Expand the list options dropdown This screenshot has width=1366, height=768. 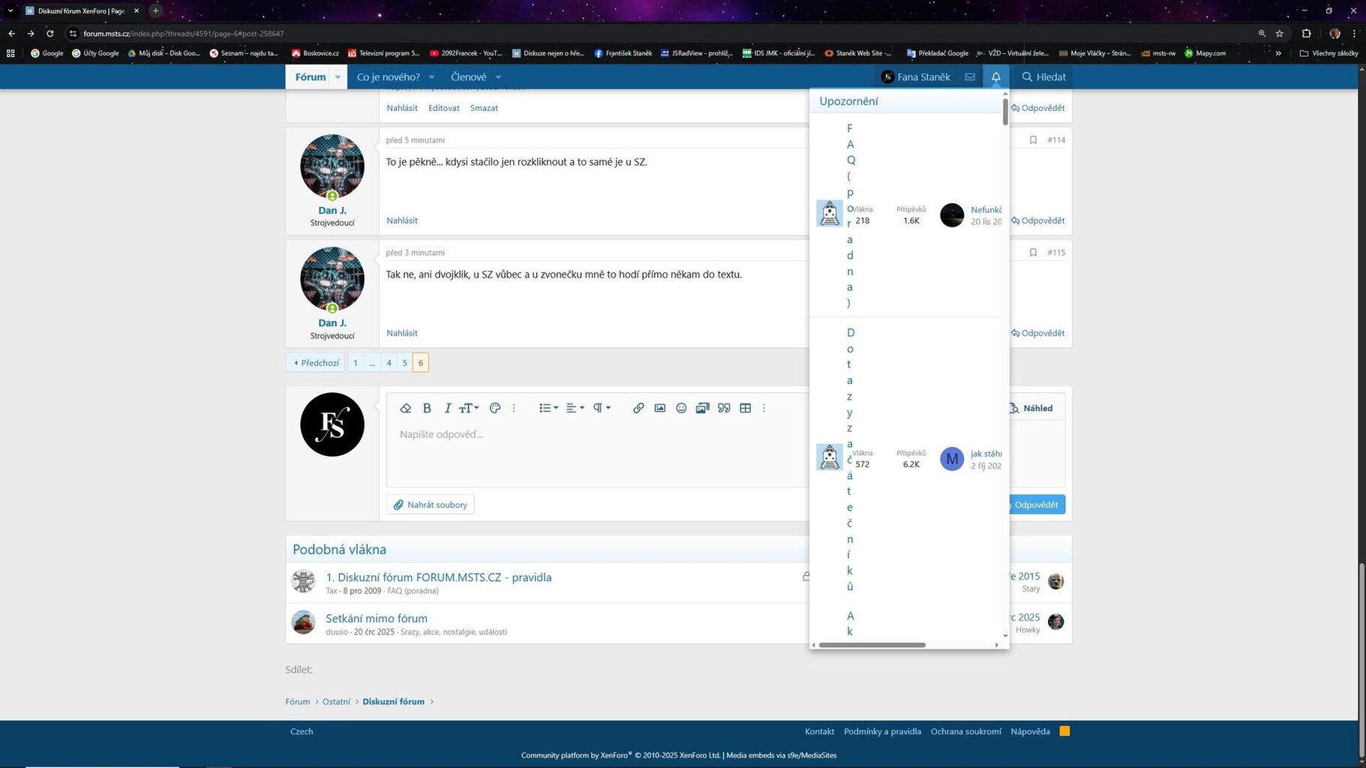(x=548, y=408)
